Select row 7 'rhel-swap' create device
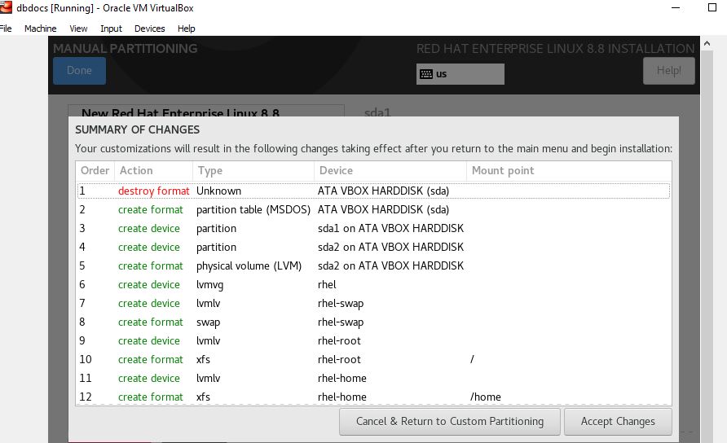The height and width of the screenshot is (443, 727). 373,303
